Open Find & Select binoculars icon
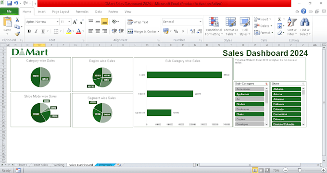The image size is (327, 173). tap(305, 22)
